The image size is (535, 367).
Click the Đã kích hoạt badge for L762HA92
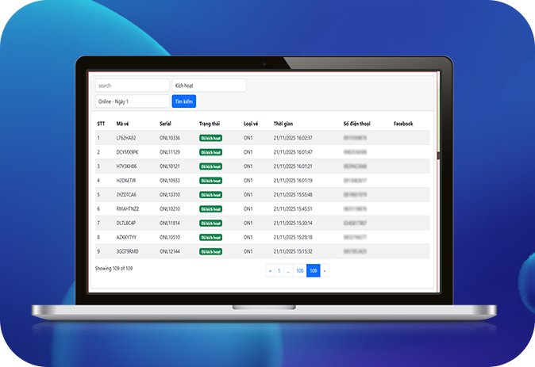pos(210,138)
